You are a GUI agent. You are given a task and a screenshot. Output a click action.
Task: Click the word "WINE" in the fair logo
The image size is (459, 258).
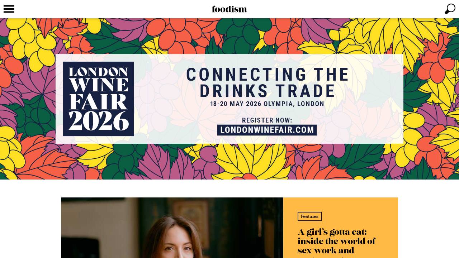tap(99, 85)
